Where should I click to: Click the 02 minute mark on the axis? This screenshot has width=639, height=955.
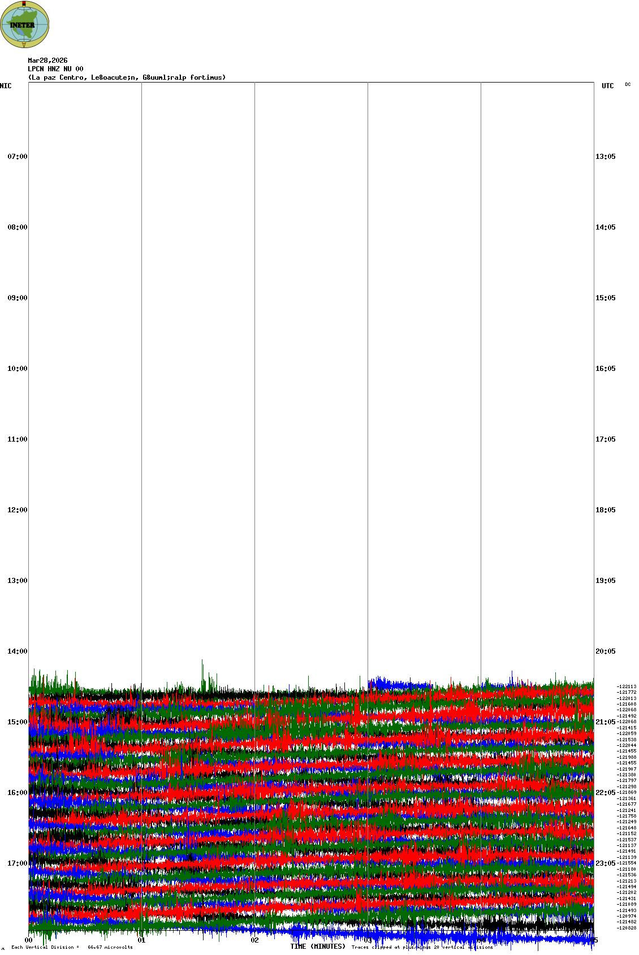pos(255,941)
